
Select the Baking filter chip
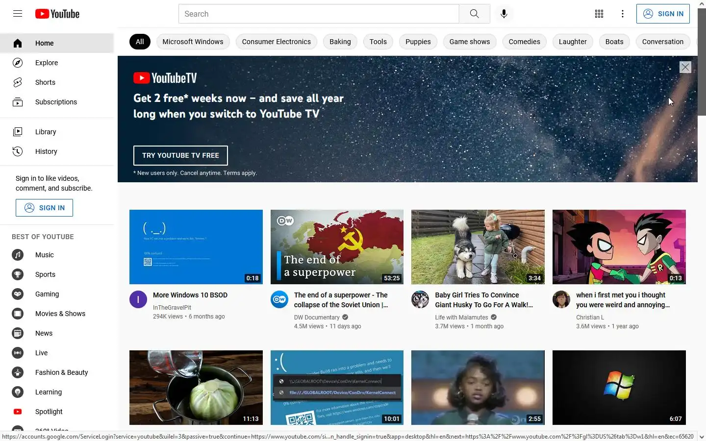point(340,42)
